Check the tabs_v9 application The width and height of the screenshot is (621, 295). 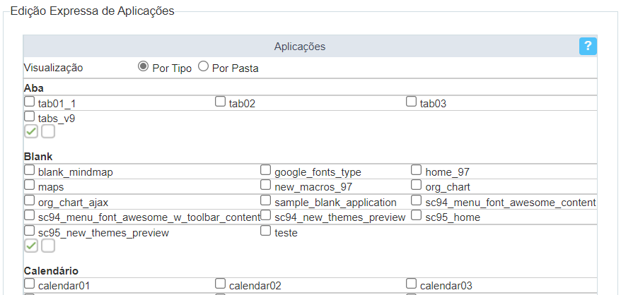tap(30, 117)
